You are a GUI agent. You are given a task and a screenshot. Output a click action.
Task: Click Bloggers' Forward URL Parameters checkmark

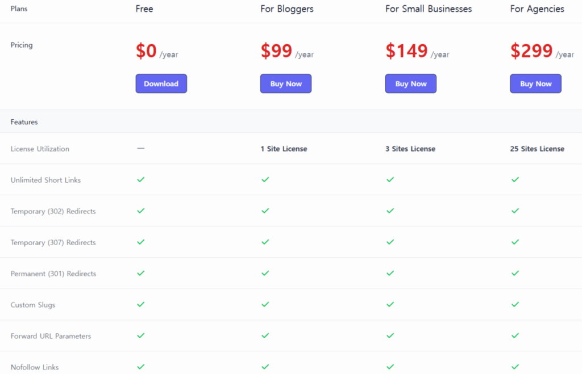pos(265,335)
